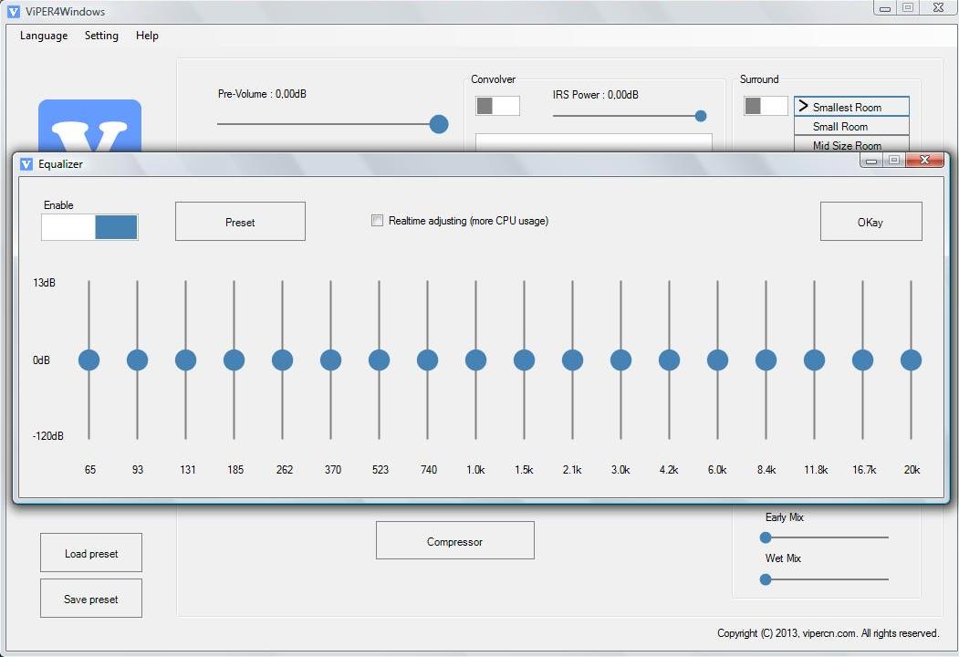Select Smallest Room in the Surround list
959x657 pixels.
tap(851, 107)
